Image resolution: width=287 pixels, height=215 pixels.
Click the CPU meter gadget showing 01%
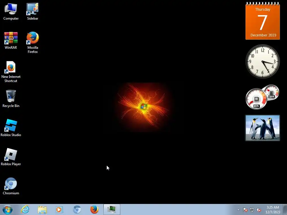point(256,99)
